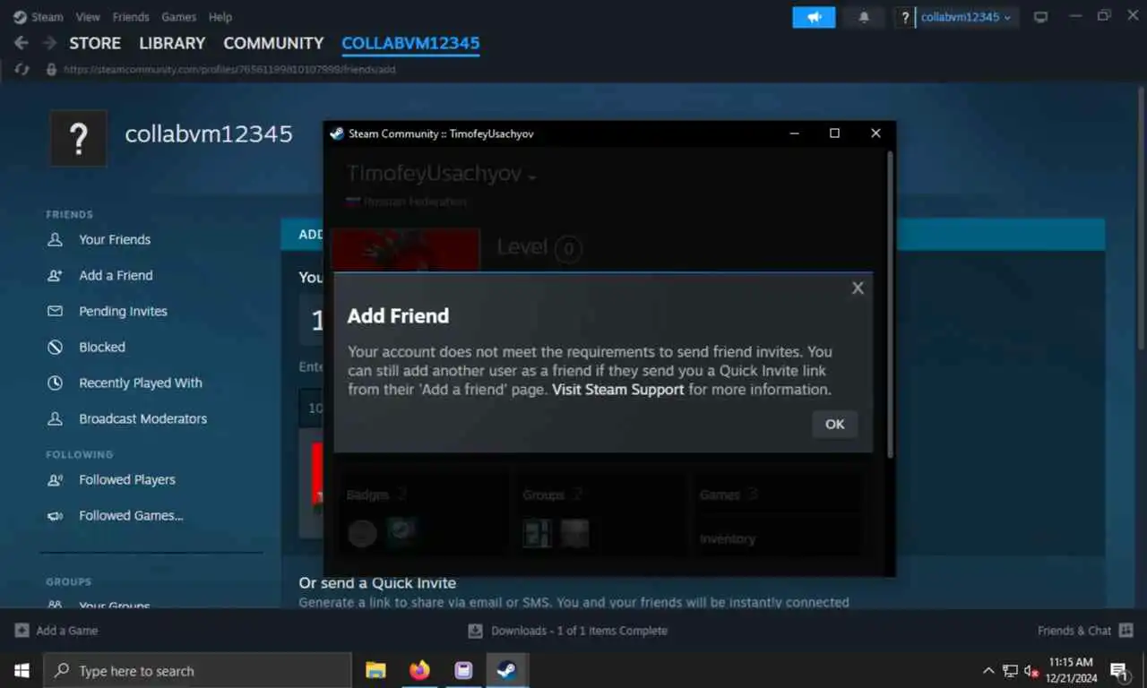Image resolution: width=1147 pixels, height=688 pixels.
Task: Click the Broadcast Moderators person icon
Action: tap(56, 418)
